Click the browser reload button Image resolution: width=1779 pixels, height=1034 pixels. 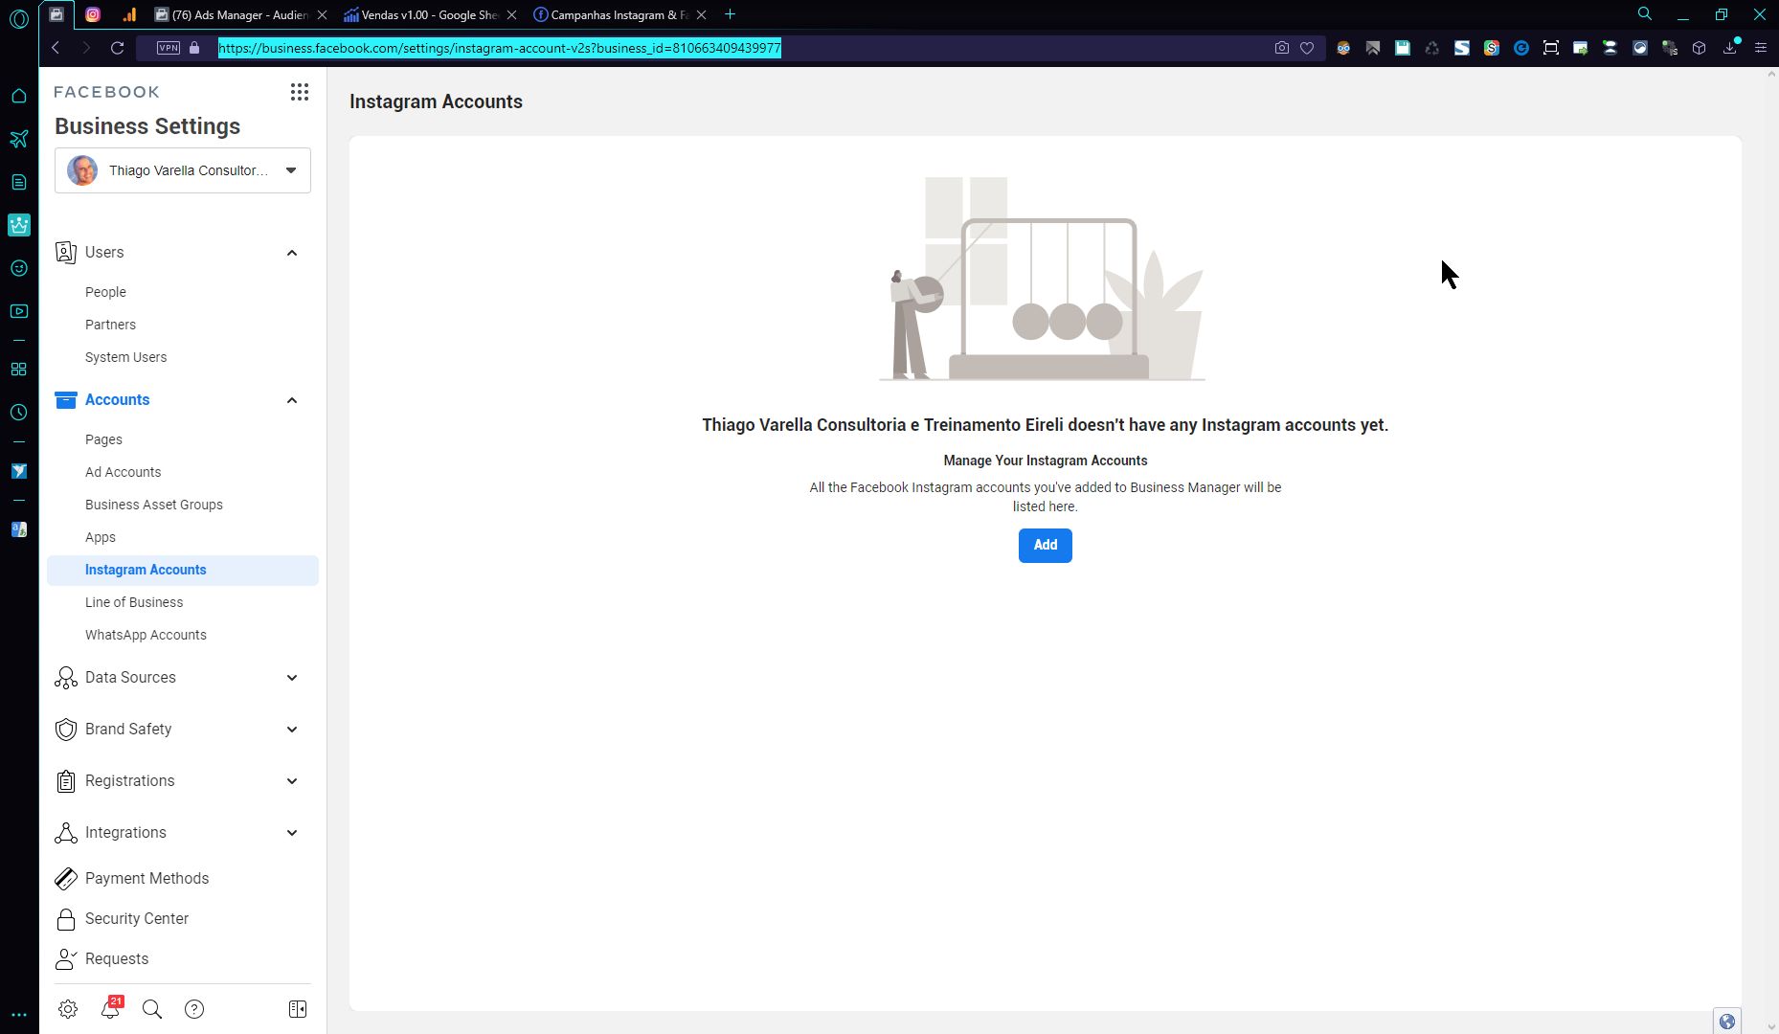[x=118, y=48]
